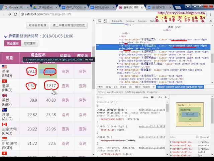
Task: Open the Elements tab in DevTools
Action: click(117, 21)
